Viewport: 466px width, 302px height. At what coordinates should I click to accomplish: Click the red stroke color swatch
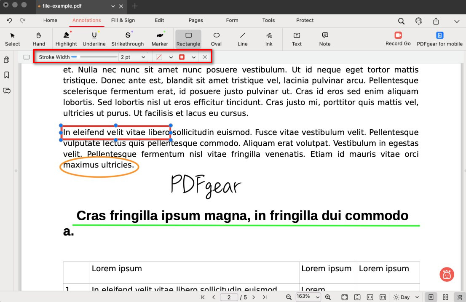tap(182, 57)
